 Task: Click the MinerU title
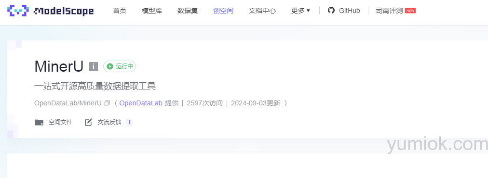59,66
